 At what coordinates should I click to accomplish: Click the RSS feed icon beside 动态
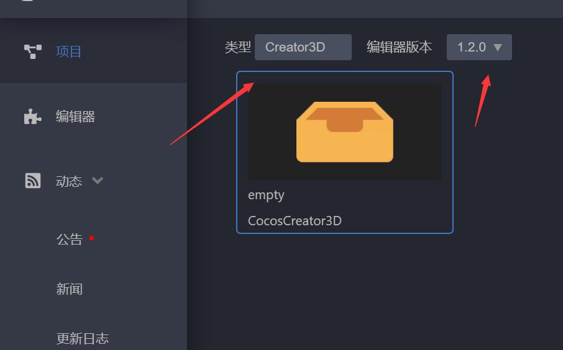[33, 181]
